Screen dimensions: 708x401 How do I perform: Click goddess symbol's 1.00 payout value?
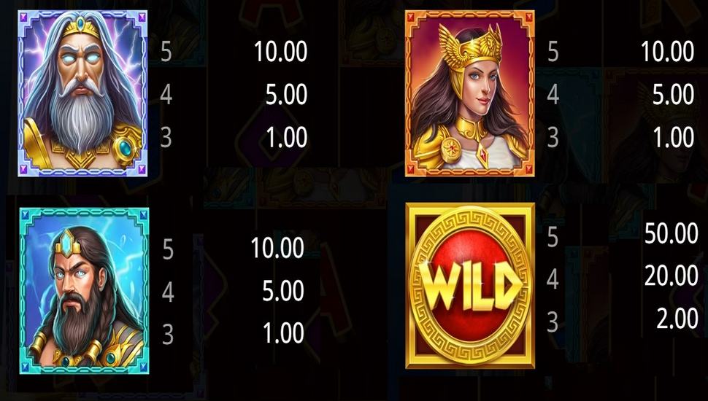coord(674,137)
